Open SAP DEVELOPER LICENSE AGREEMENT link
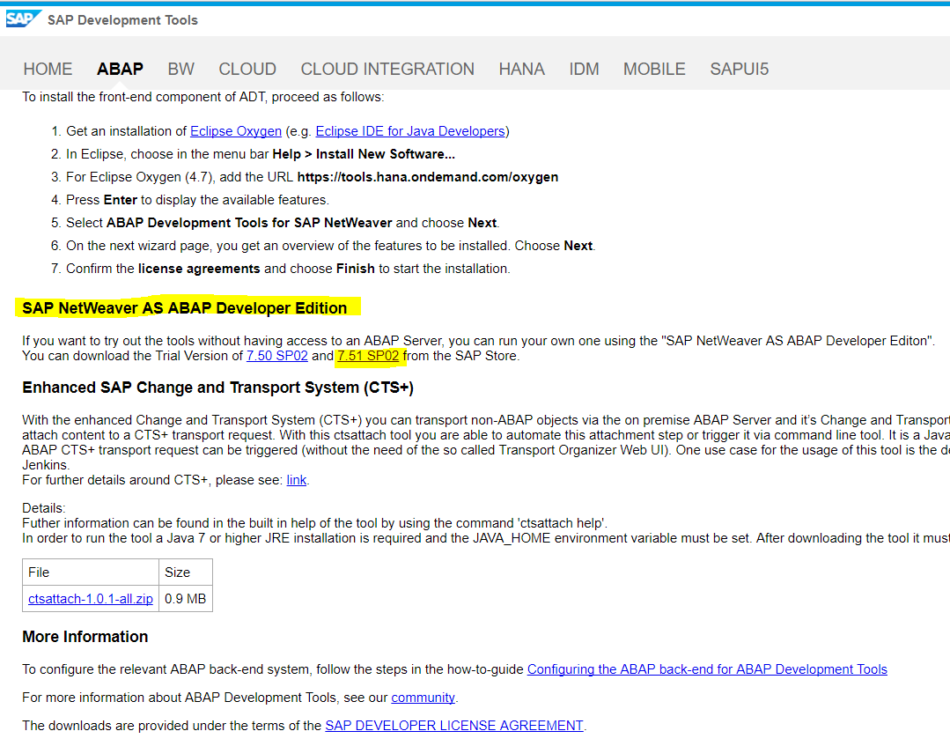The height and width of the screenshot is (746, 950). pyautogui.click(x=454, y=726)
